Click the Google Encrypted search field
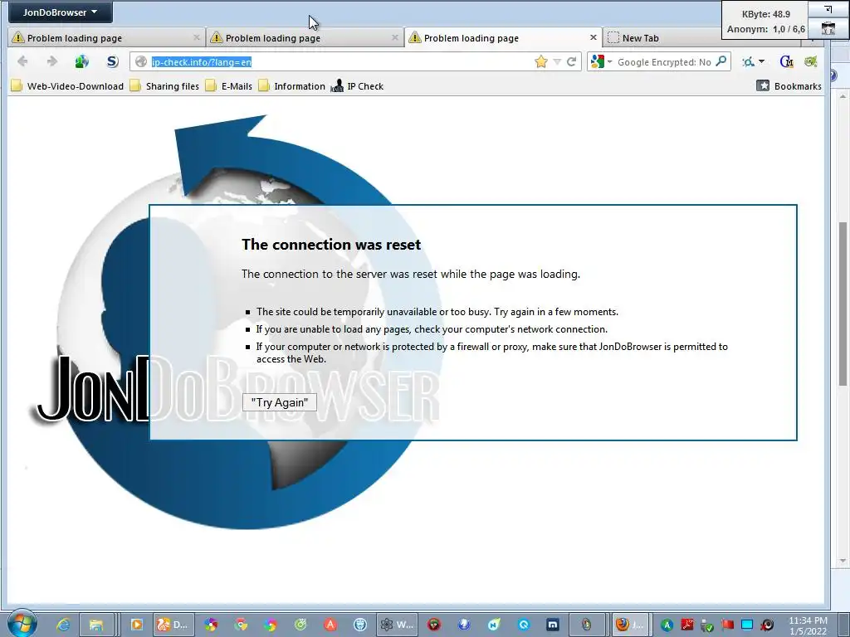The width and height of the screenshot is (850, 637). [664, 62]
